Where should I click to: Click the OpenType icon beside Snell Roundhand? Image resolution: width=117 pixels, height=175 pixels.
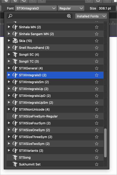15,48
